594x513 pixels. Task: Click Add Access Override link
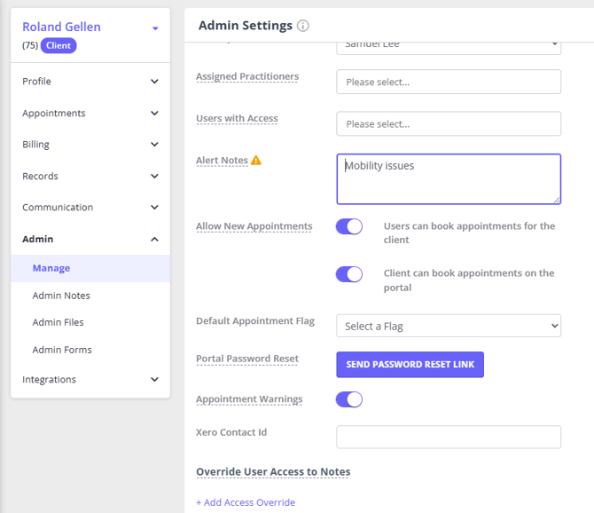click(x=246, y=502)
